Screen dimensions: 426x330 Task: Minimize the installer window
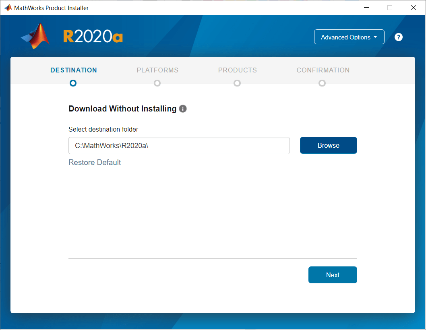tap(366, 7)
